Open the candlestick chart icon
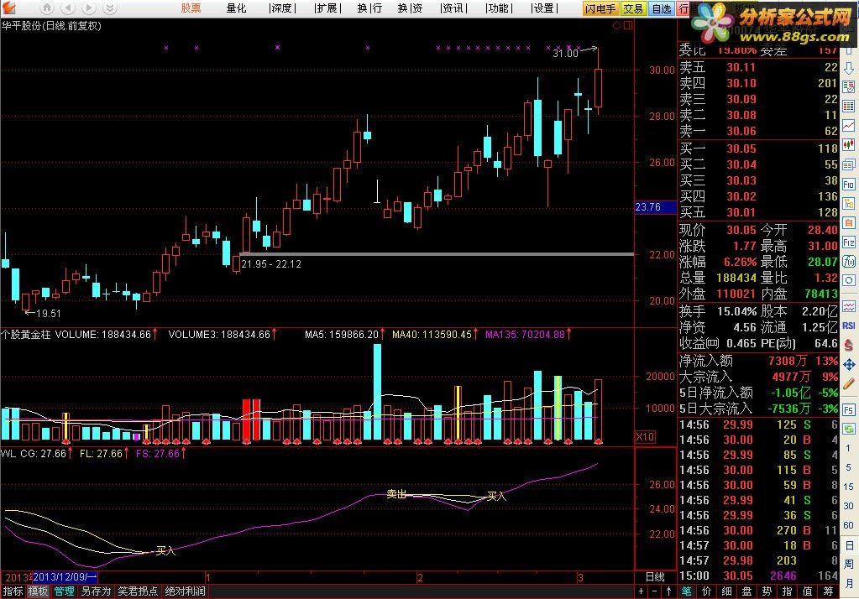This screenshot has height=599, width=859. point(849,145)
